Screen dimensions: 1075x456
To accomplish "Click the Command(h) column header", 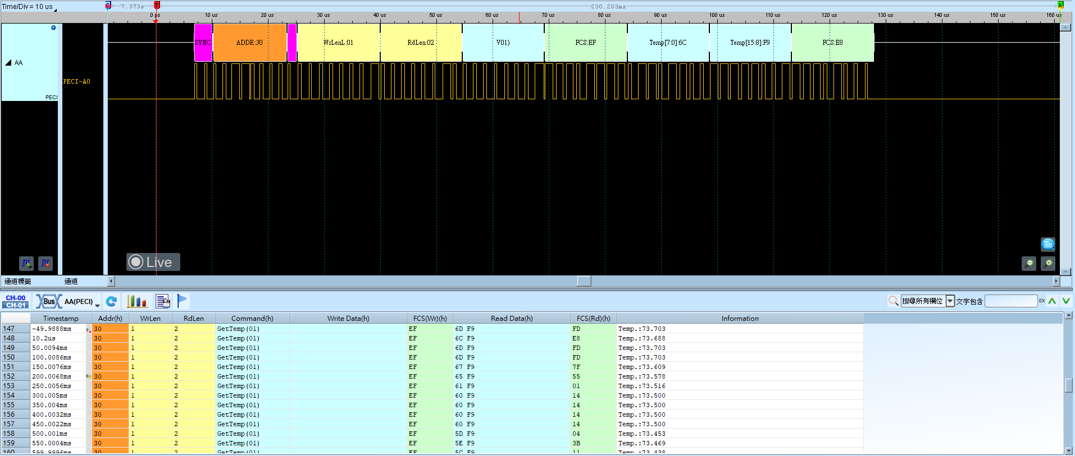I will 252,318.
